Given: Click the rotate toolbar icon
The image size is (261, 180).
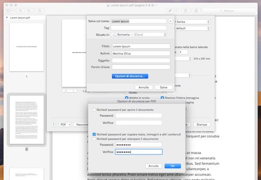Looking at the screenshot, I should point(185,11).
